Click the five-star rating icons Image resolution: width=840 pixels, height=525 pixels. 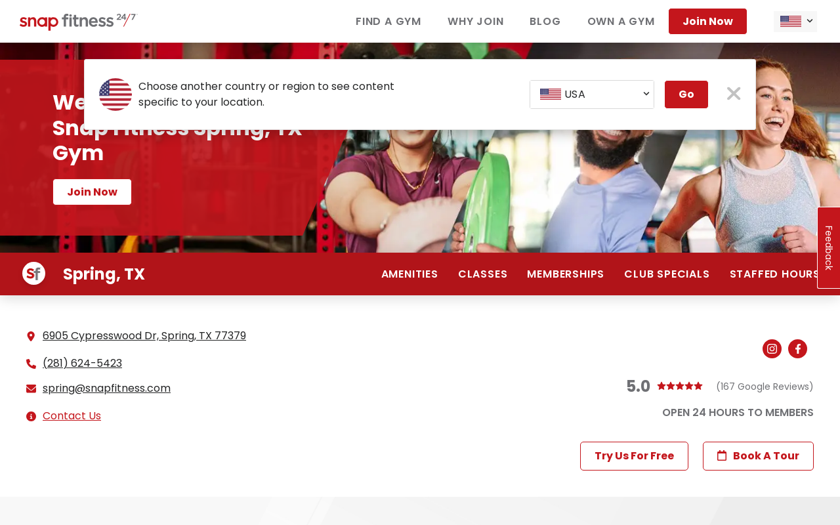click(x=680, y=386)
